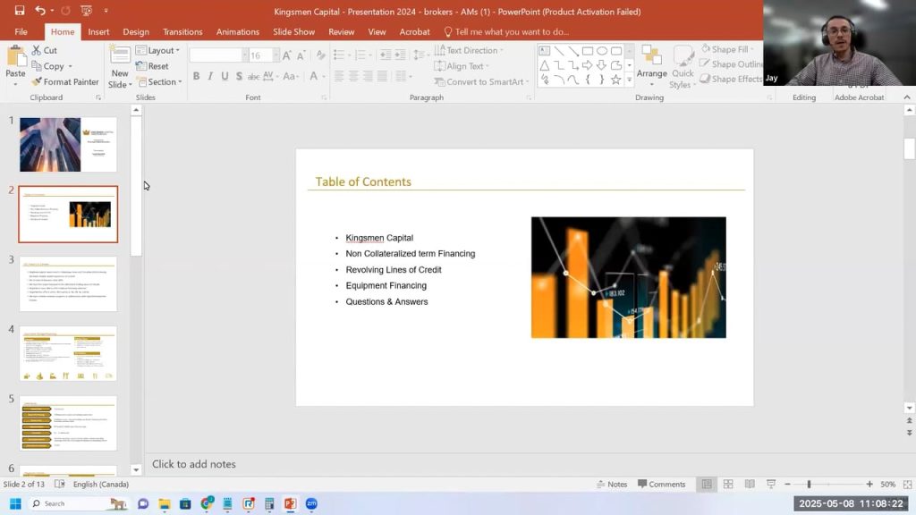Toggle Underline formatting
Image resolution: width=916 pixels, height=515 pixels.
coord(225,76)
